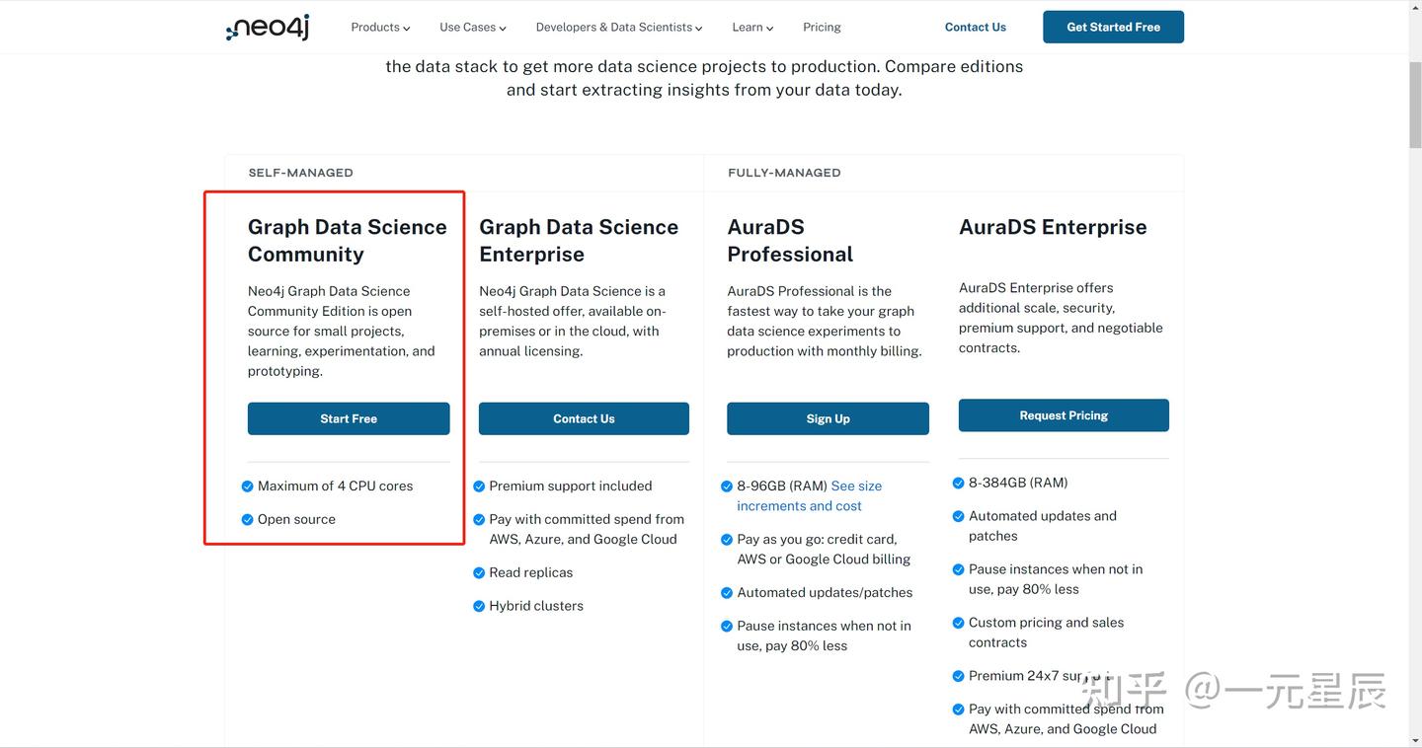
Task: Click checkmark icon beside Maximum of 4 CPU cores
Action: [x=248, y=486]
